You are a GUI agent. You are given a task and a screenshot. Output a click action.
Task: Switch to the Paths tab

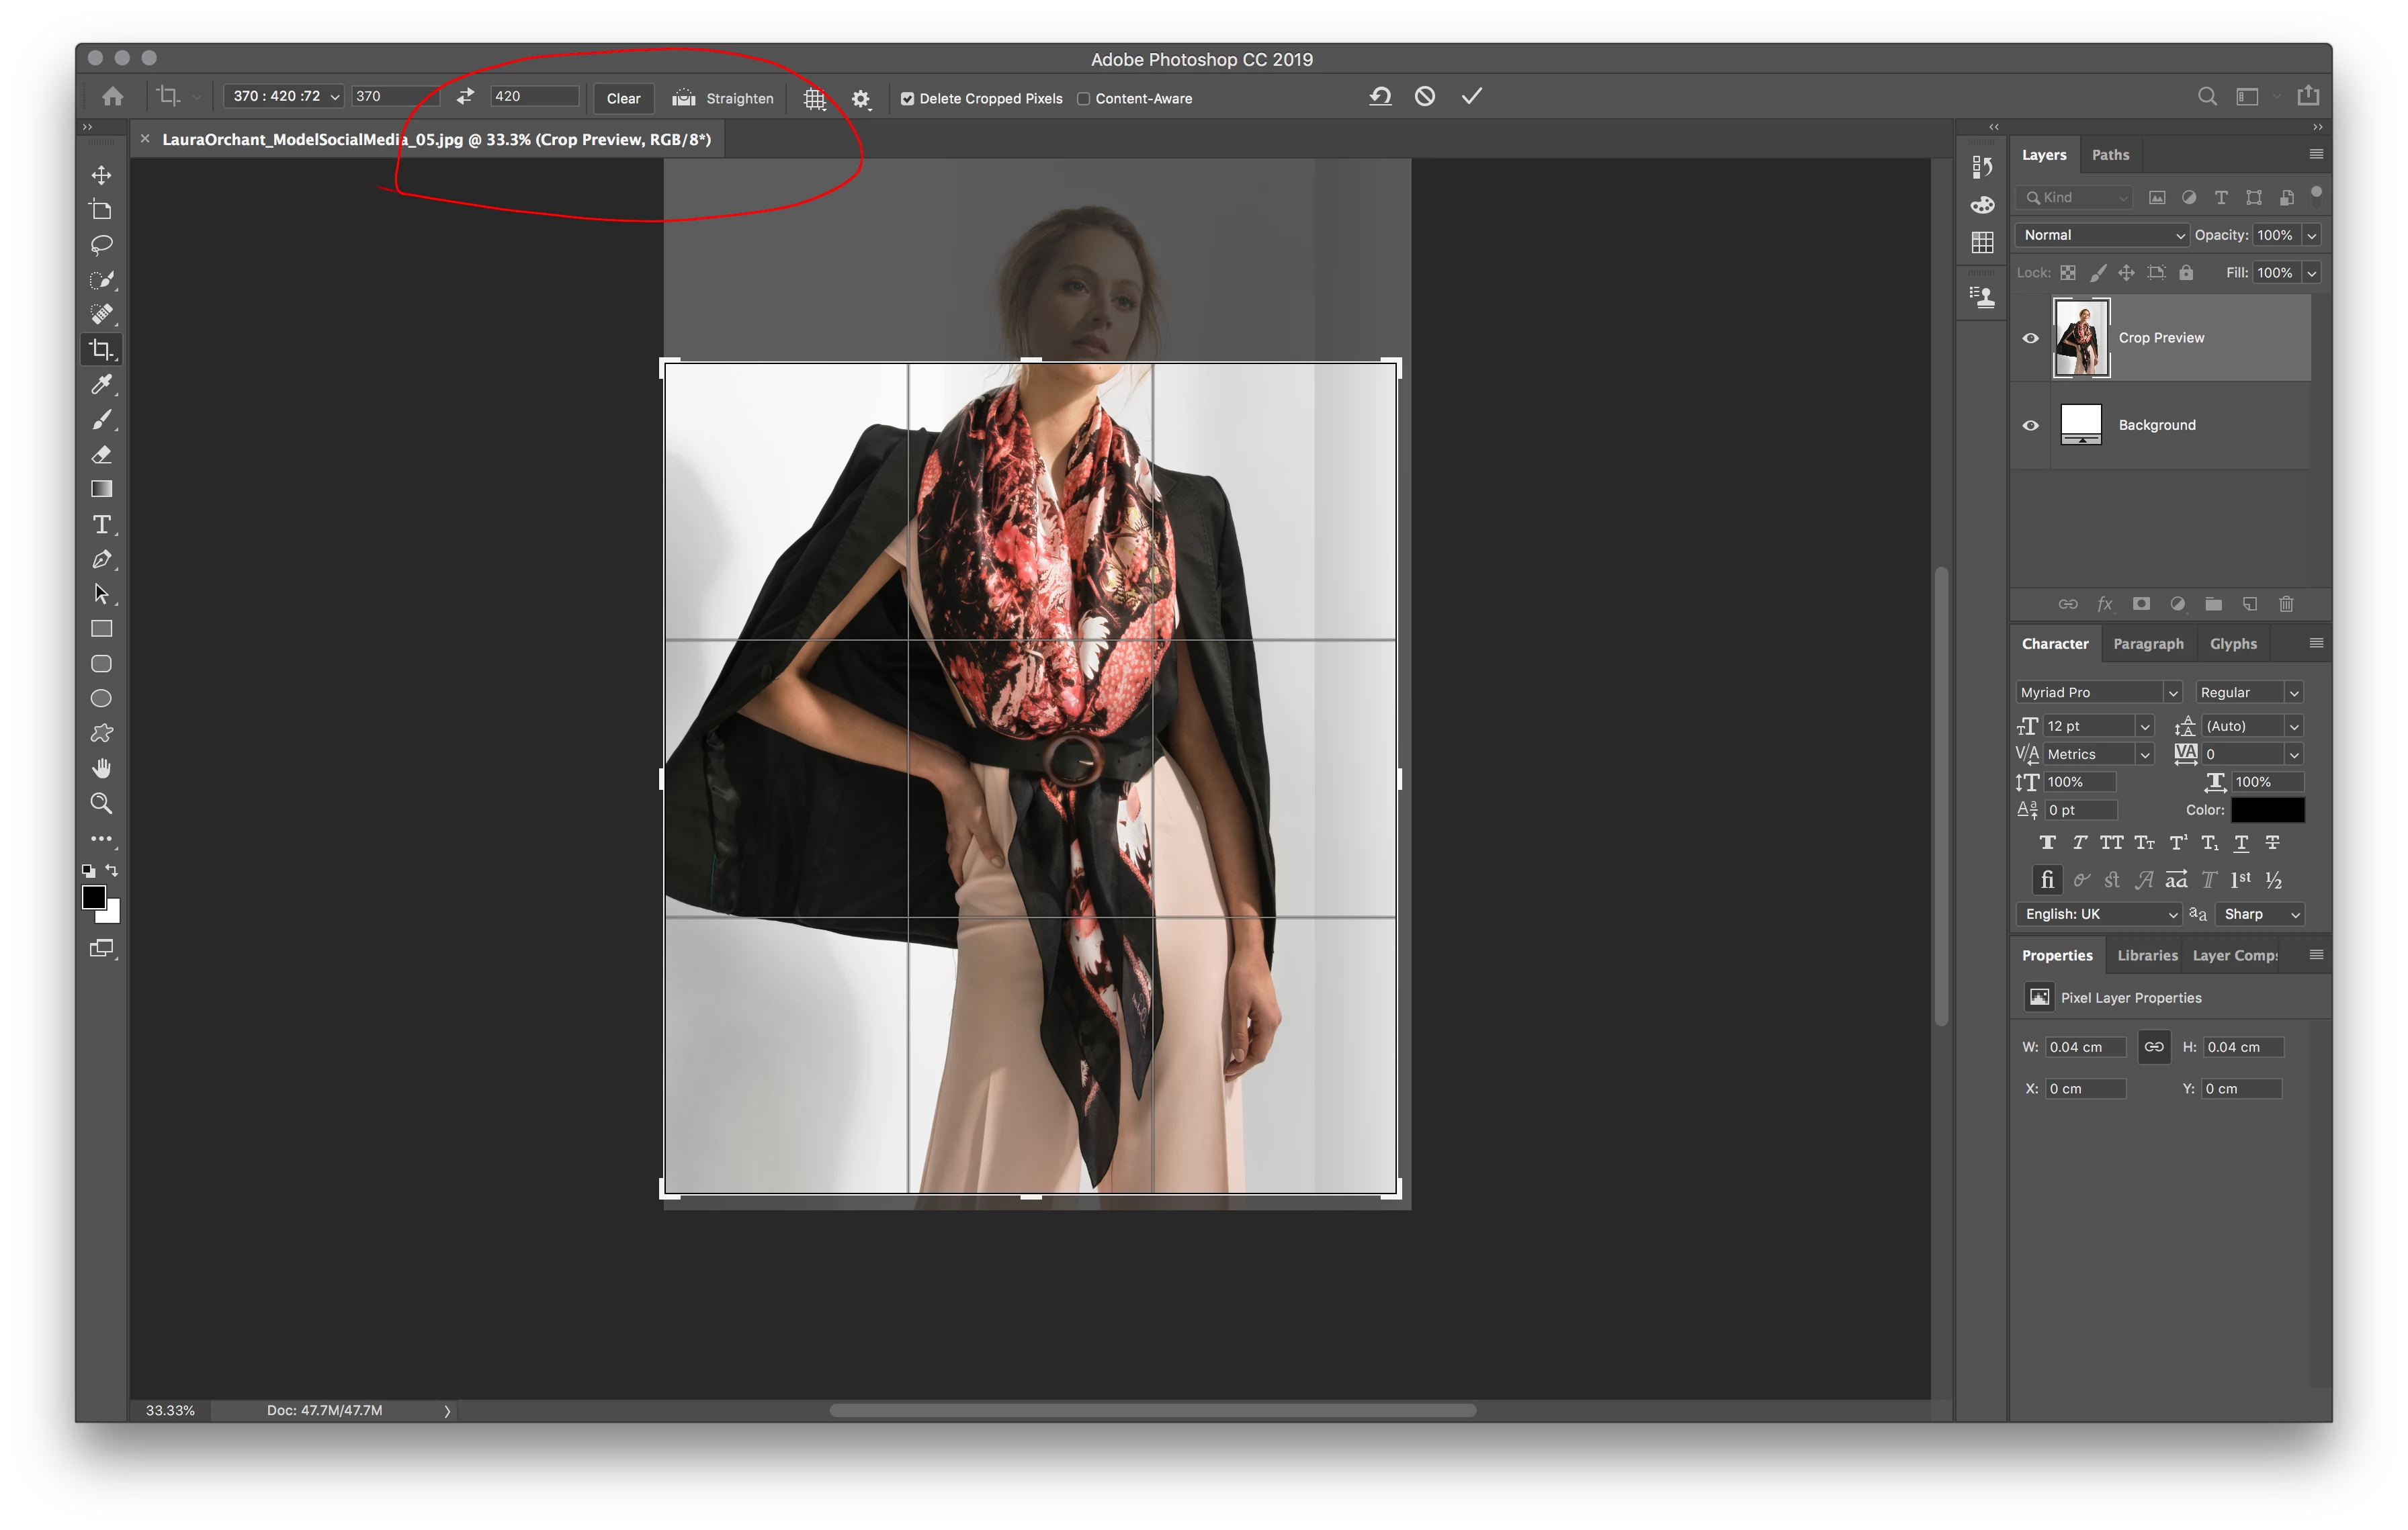tap(2110, 155)
